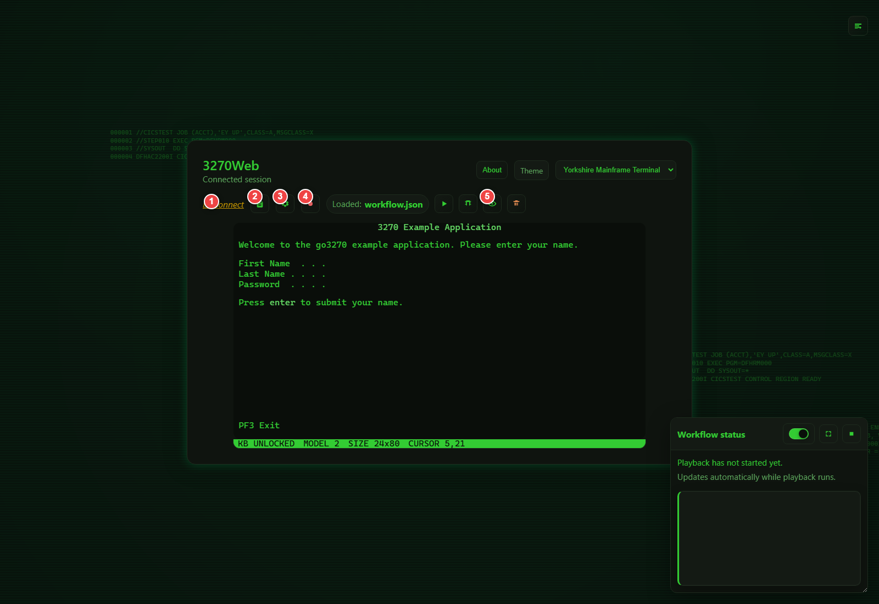Image resolution: width=879 pixels, height=604 pixels.
Task: Click the fullscreen icon in Workflow status panel
Action: [828, 434]
